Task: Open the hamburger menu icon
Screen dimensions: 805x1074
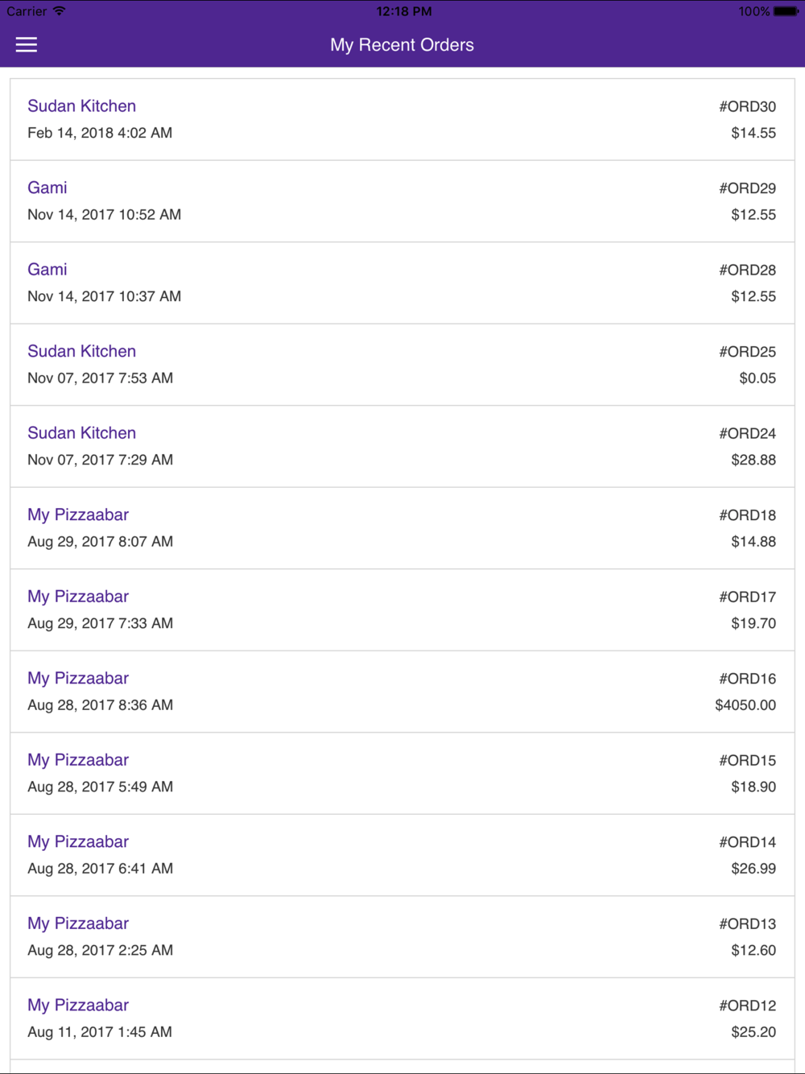Action: [27, 45]
